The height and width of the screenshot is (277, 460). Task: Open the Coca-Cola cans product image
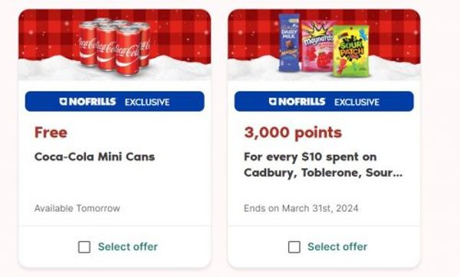pos(115,46)
